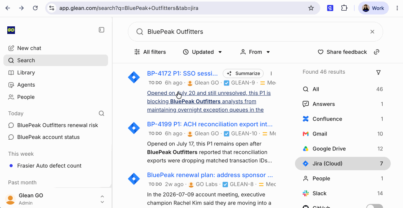This screenshot has height=208, width=403.
Task: Click the address bar URL
Action: 128,8
